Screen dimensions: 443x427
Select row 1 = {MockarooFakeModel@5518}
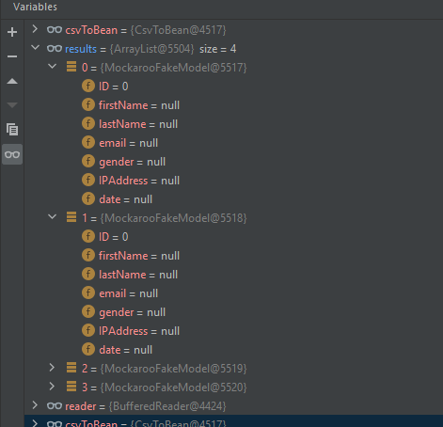click(x=233, y=218)
